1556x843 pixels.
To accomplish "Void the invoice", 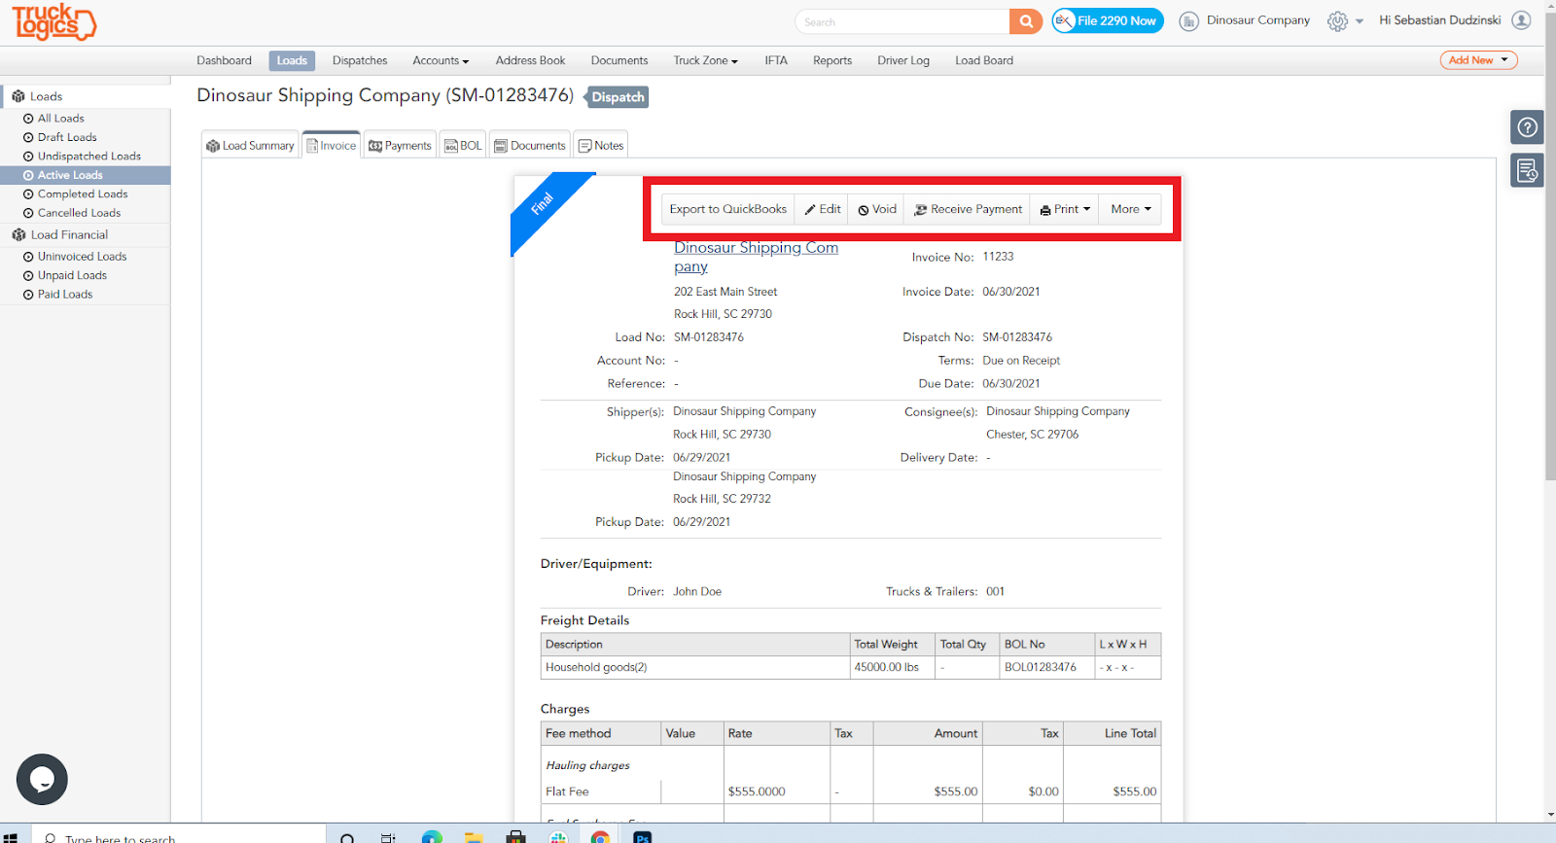I will (877, 209).
